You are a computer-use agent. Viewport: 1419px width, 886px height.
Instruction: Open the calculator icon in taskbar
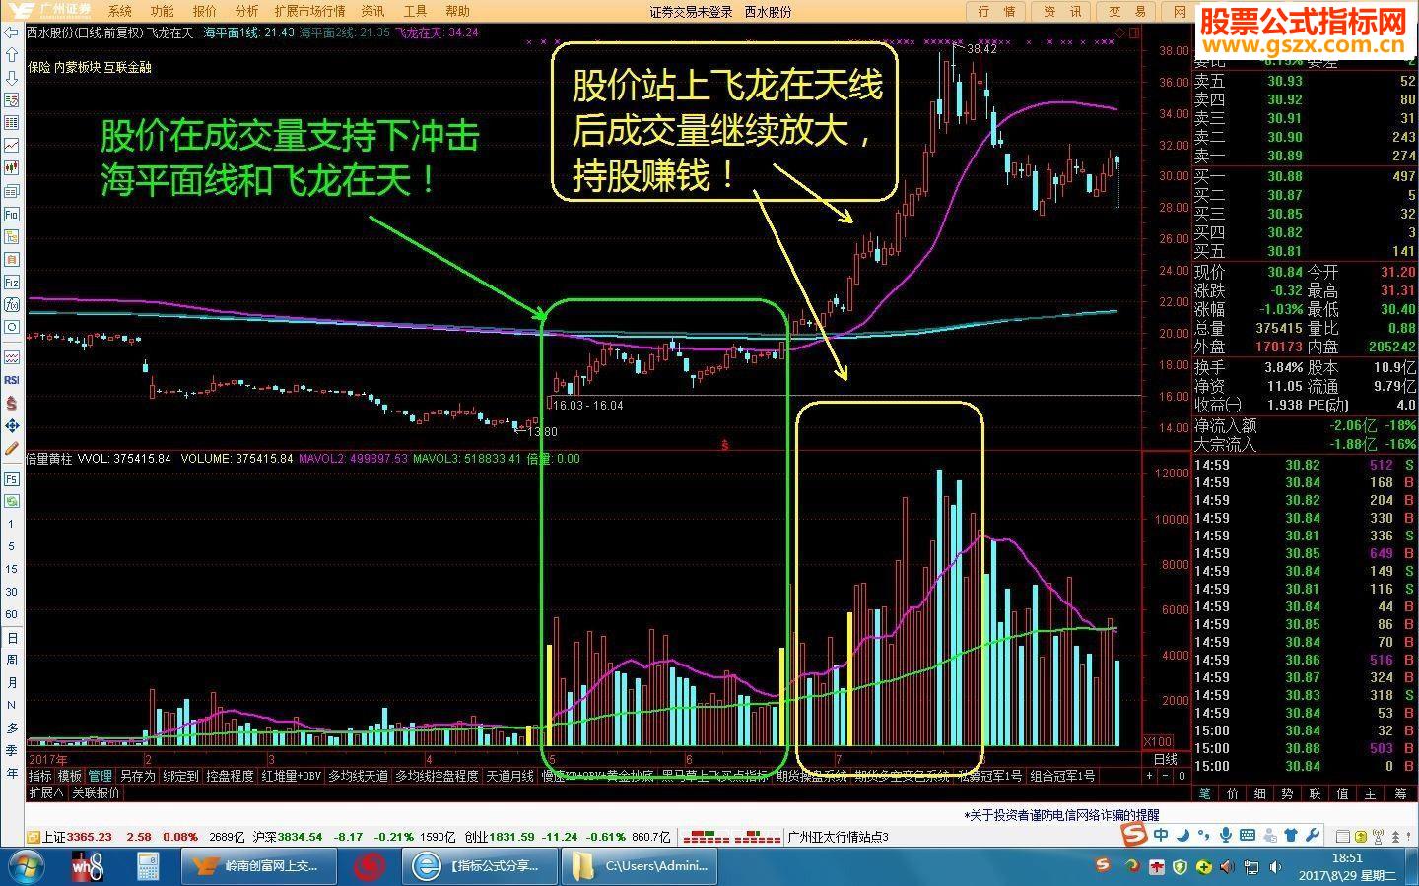148,866
